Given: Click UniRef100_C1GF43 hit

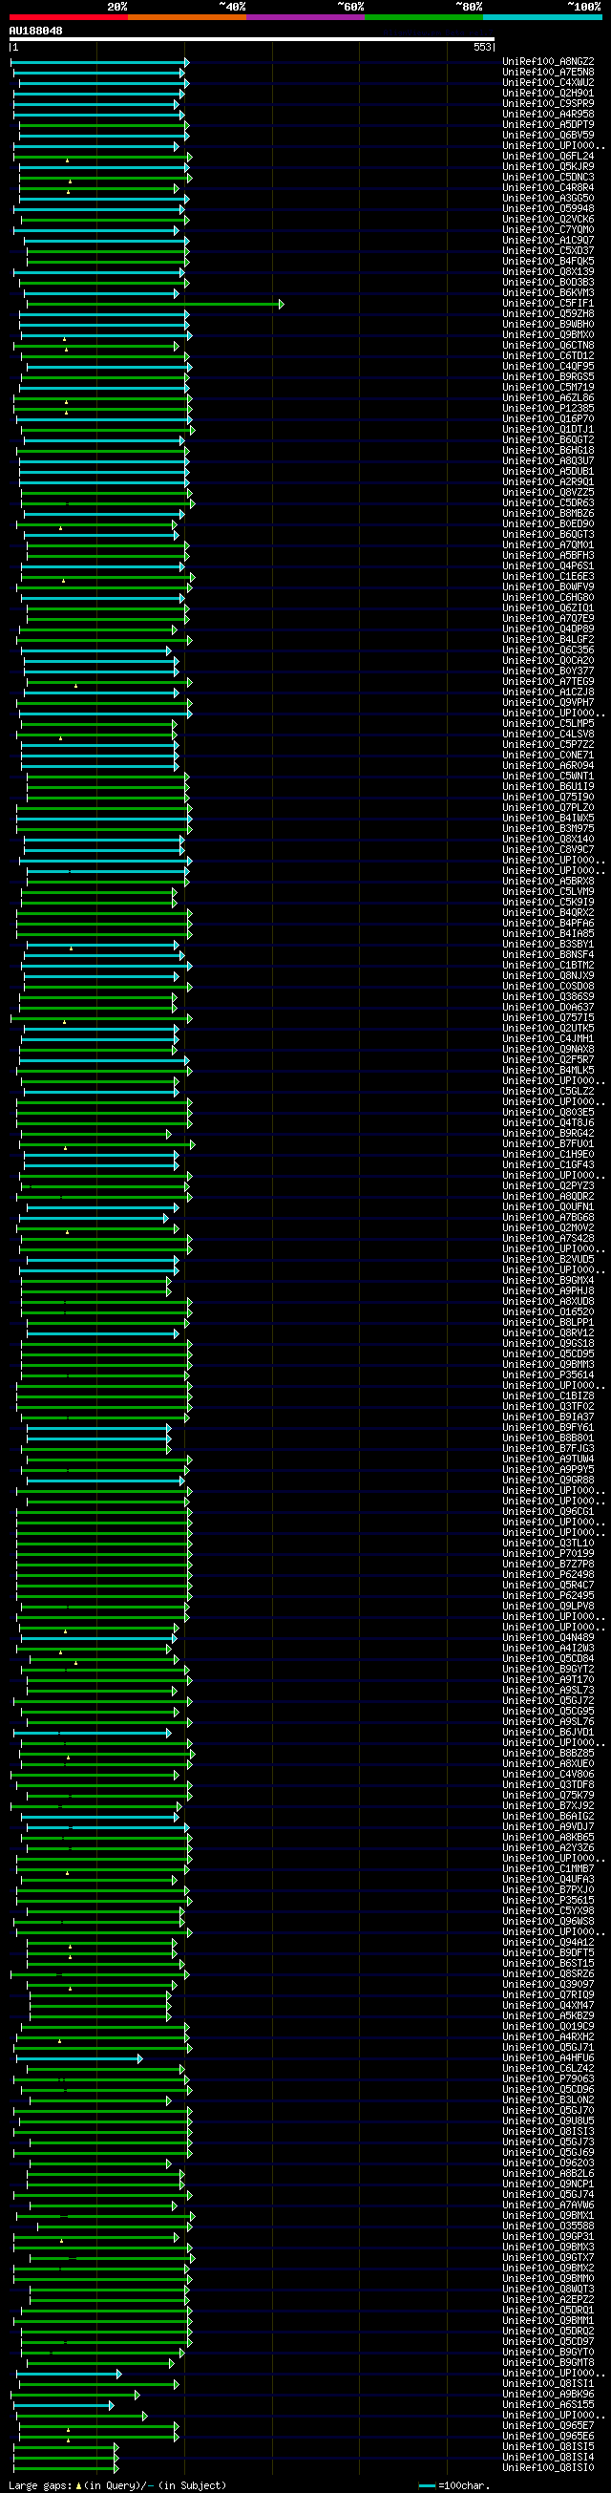Looking at the screenshot, I should pyautogui.click(x=548, y=1165).
